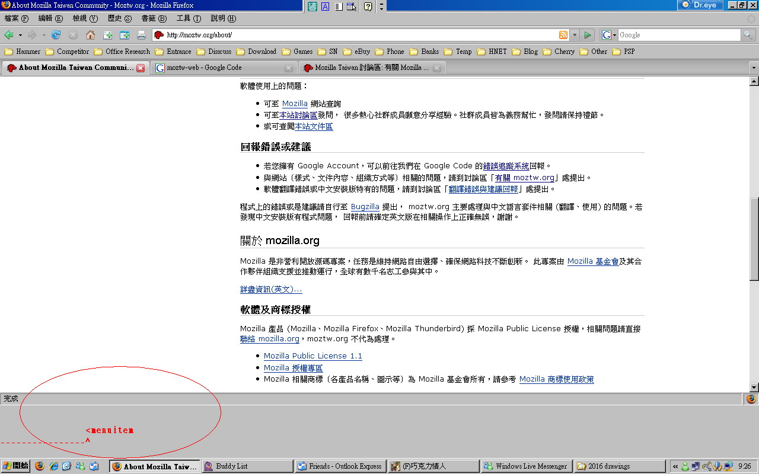Expand the address bar history dropdown
This screenshot has width=759, height=474.
click(574, 35)
